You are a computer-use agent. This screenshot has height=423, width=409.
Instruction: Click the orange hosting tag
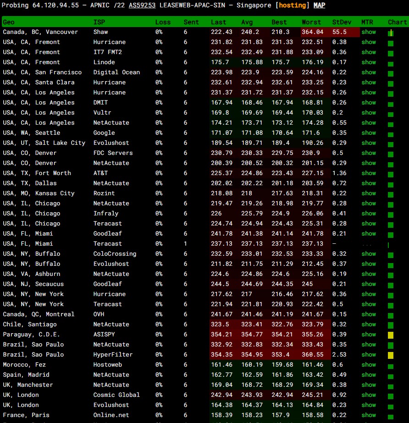293,5
